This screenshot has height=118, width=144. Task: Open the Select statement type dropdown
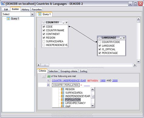click(32, 14)
